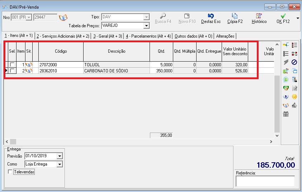This screenshot has width=302, height=192.
Task: Check the Sel. box for CARBONATO DE SÓDIO
Action: [13, 71]
